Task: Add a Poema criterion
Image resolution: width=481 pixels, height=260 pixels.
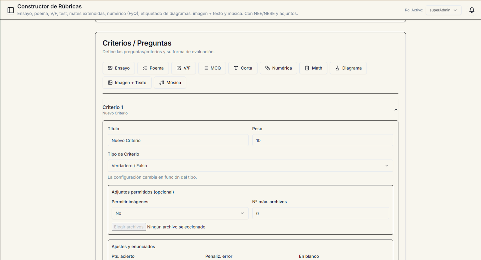Action: (x=153, y=68)
